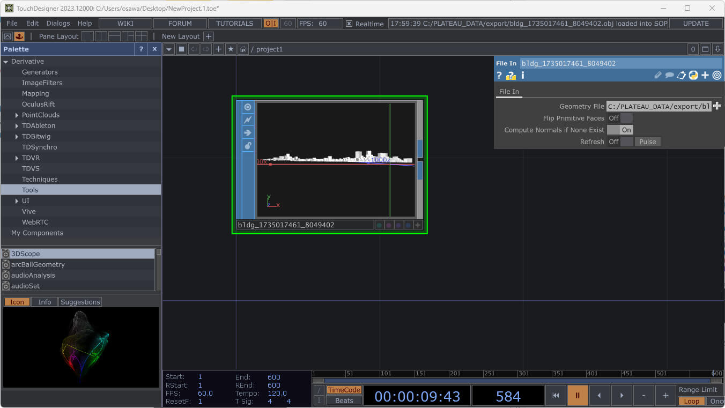This screenshot has height=408, width=725.
Task: Expand the PointClouds palette folder
Action: [x=17, y=115]
